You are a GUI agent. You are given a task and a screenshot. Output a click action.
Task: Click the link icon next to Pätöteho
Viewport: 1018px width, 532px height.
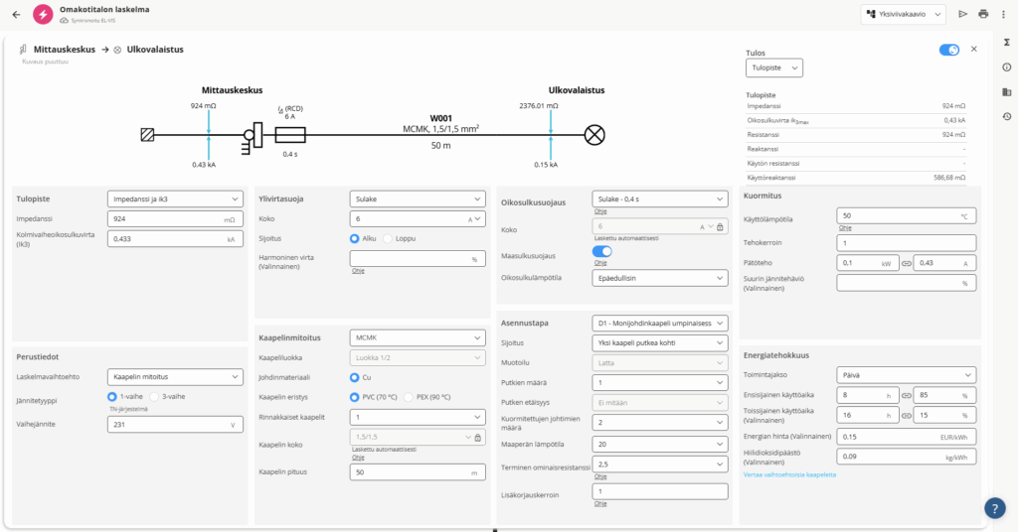point(906,263)
